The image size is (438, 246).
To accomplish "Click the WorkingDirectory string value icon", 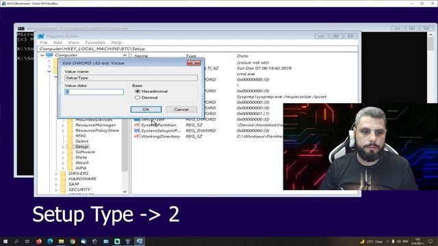I will pyautogui.click(x=137, y=137).
